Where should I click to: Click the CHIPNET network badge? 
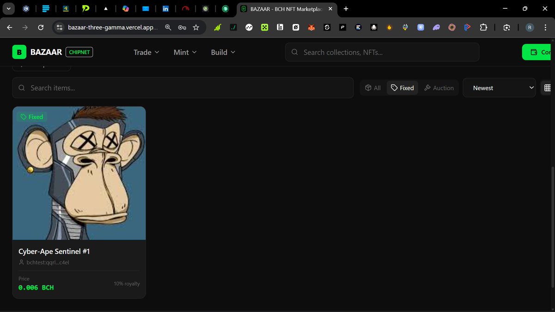click(79, 52)
